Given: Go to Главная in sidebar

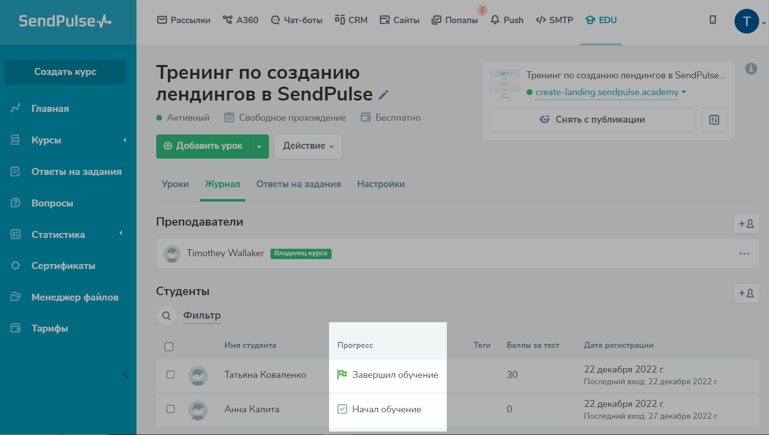Looking at the screenshot, I should click(50, 108).
